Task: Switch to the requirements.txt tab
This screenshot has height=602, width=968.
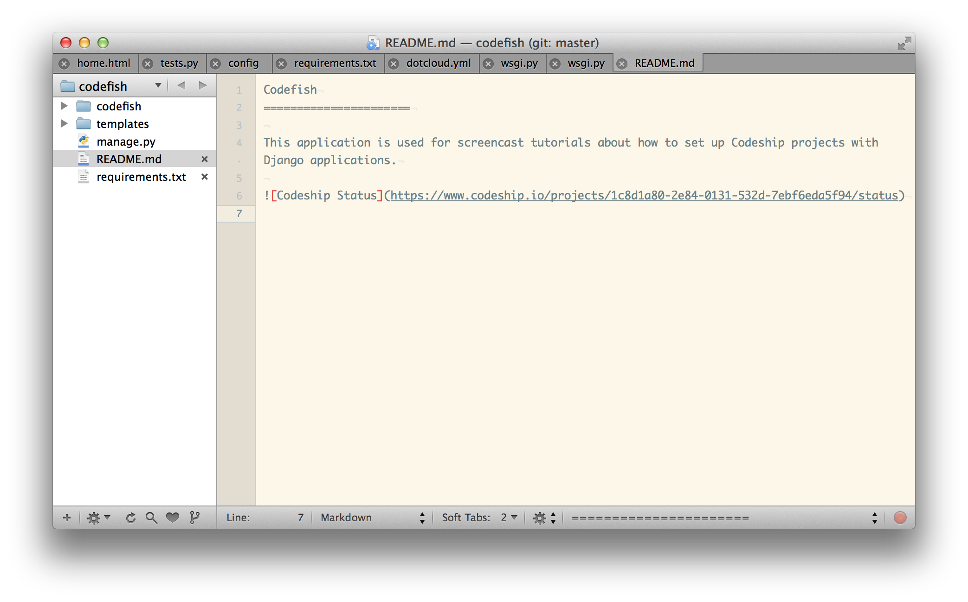Action: (335, 63)
